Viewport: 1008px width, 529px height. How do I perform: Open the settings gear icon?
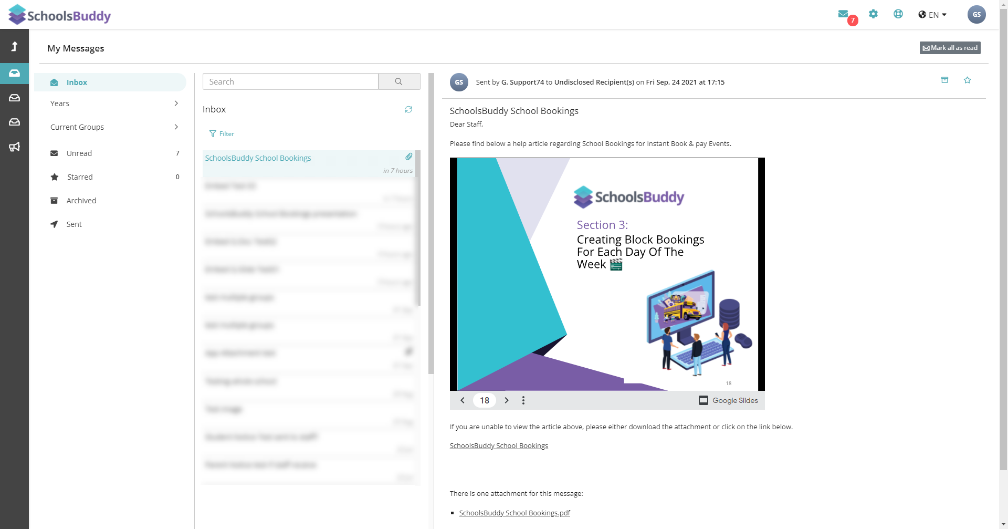click(x=873, y=14)
